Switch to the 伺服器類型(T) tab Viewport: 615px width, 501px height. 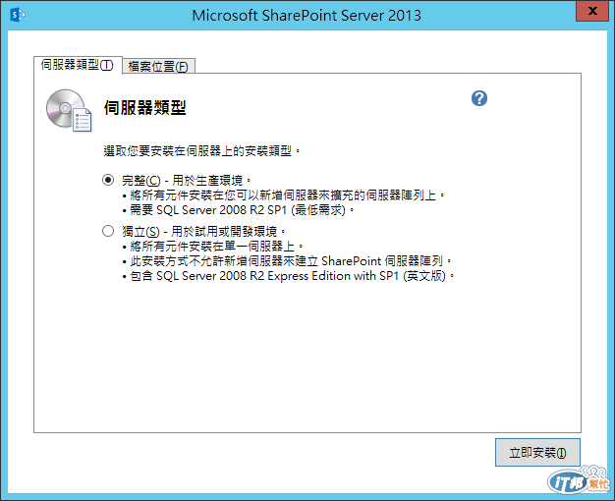pyautogui.click(x=78, y=65)
